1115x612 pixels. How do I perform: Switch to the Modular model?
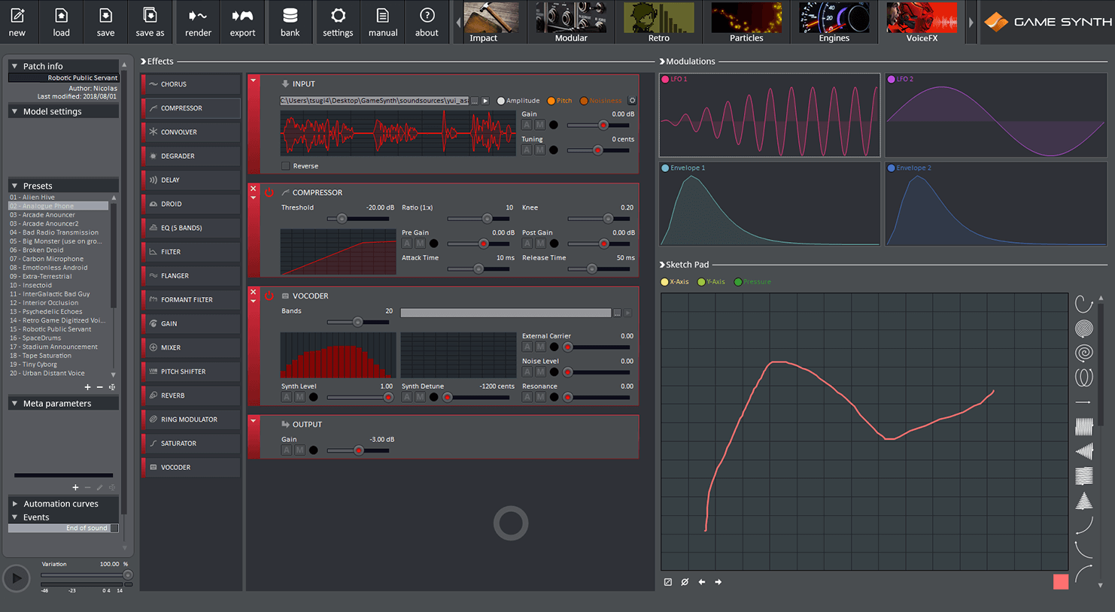tap(571, 22)
